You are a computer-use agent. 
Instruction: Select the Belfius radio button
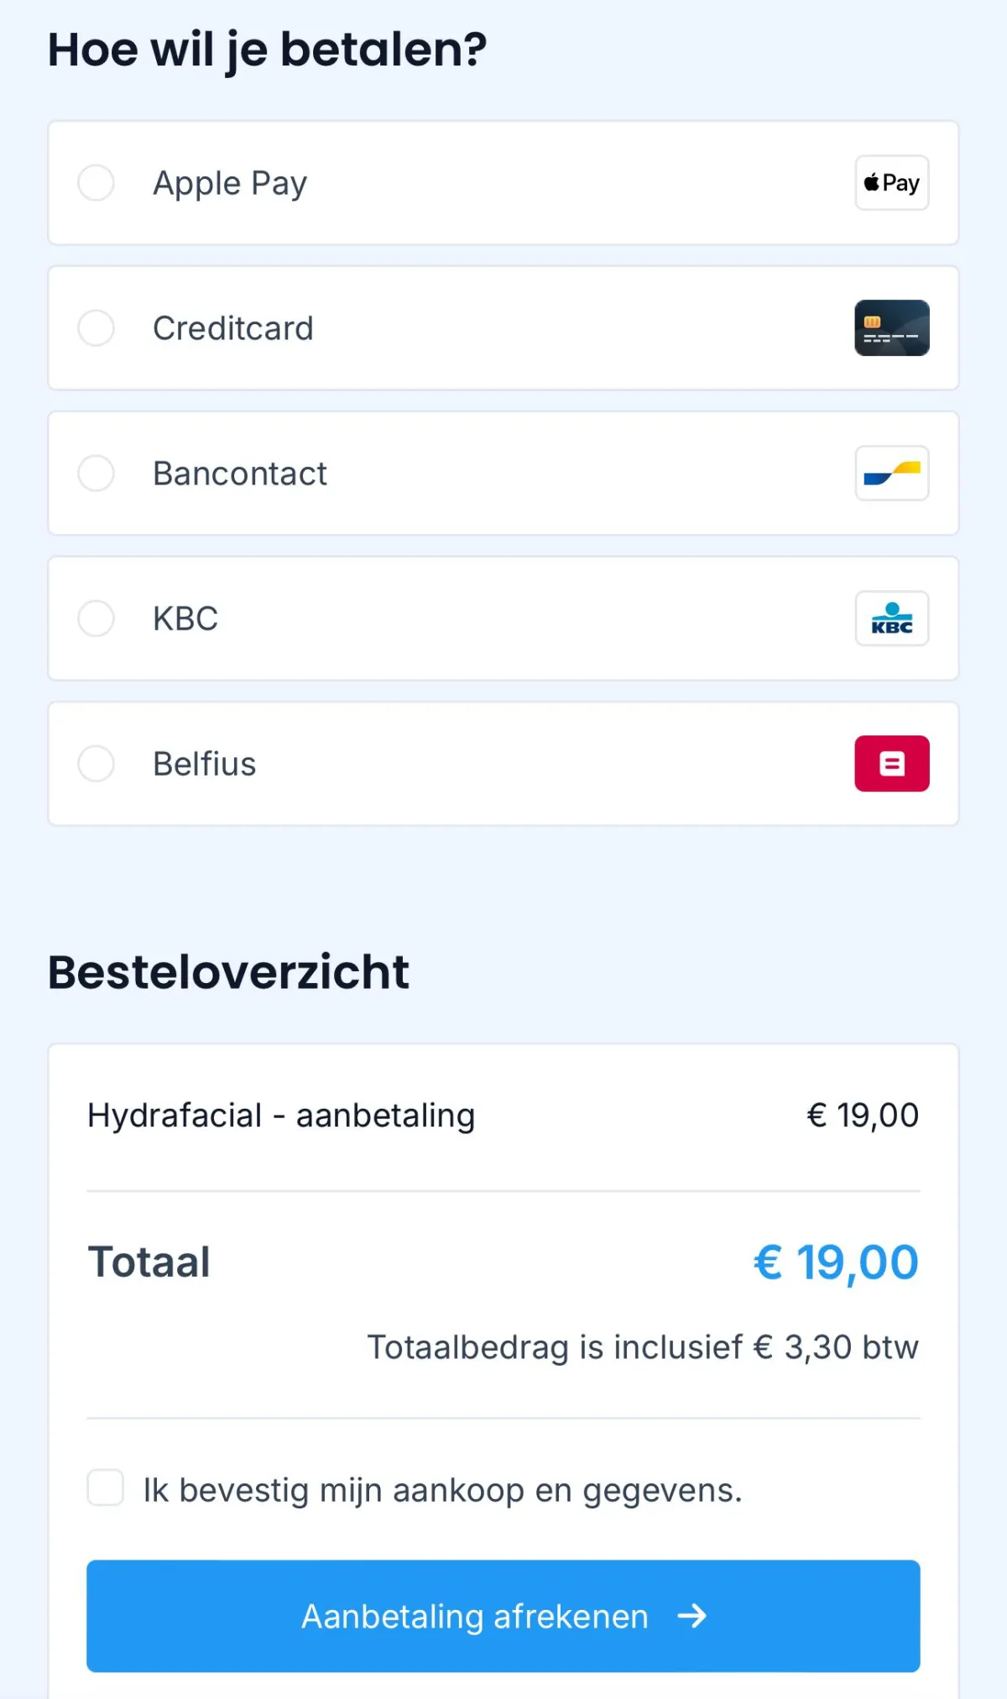(x=97, y=764)
